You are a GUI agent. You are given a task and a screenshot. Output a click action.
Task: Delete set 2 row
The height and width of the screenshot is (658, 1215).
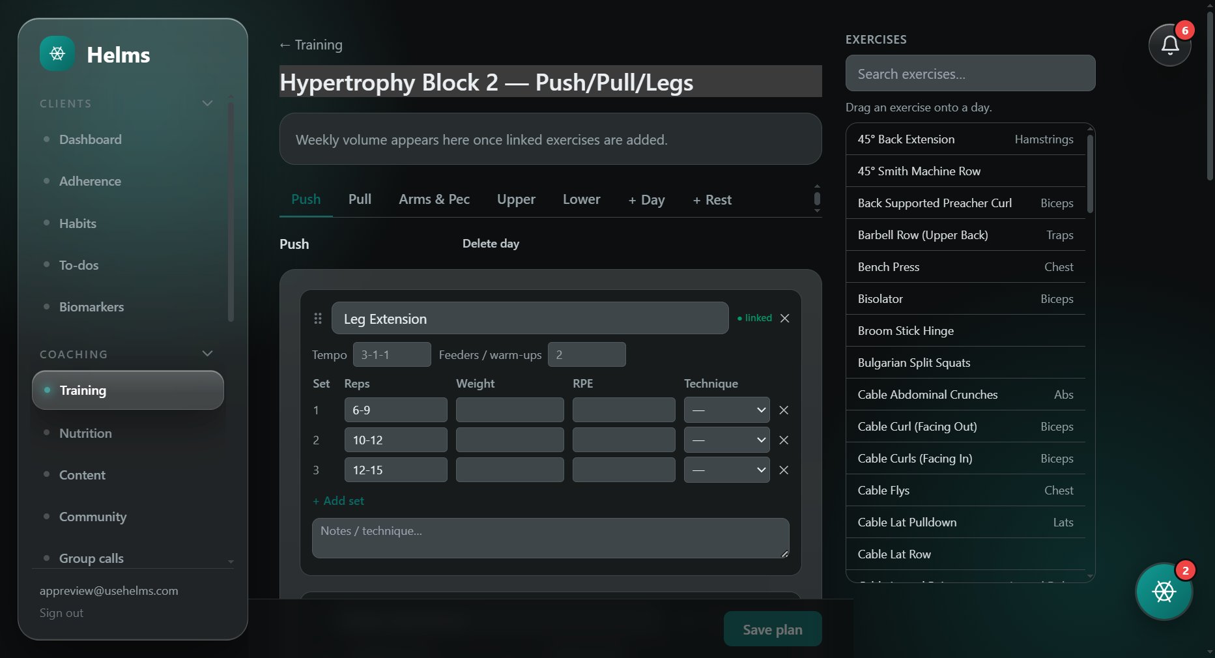click(x=784, y=440)
